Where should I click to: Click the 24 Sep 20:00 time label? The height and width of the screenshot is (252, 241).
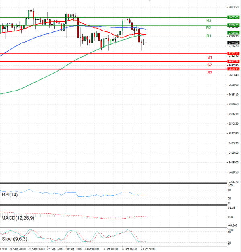(18, 249)
